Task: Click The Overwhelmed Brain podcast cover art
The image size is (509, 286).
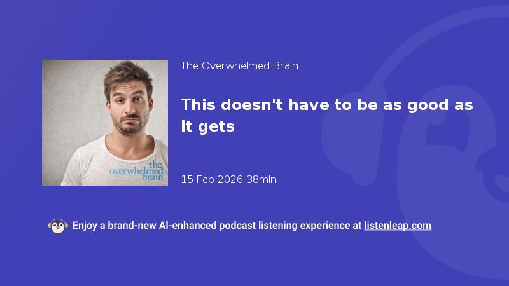Action: (105, 123)
